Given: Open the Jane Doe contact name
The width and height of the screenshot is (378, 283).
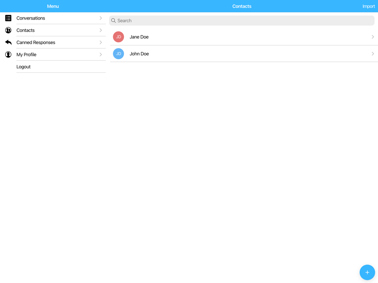Looking at the screenshot, I should click(x=139, y=37).
